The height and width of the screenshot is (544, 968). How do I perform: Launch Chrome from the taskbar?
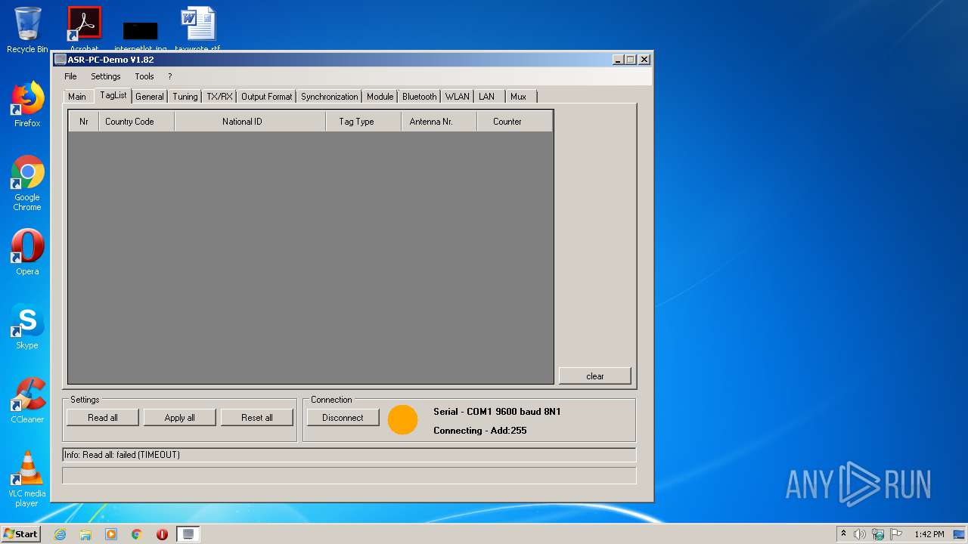(137, 534)
